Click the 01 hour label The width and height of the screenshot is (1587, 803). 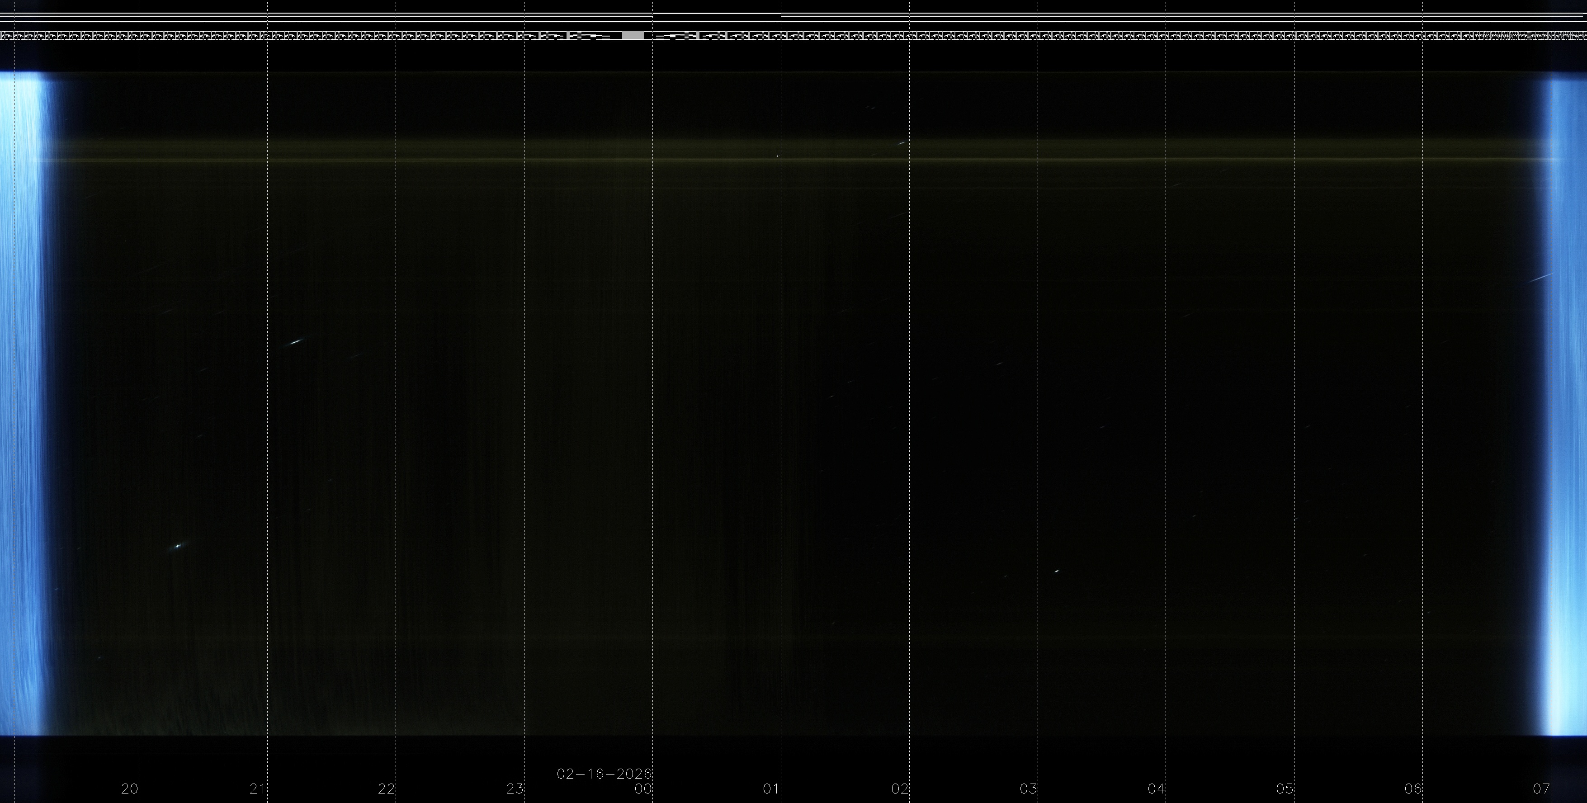coord(771,789)
